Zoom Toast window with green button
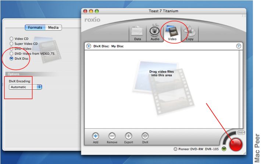The image size is (261, 164). 97,11
